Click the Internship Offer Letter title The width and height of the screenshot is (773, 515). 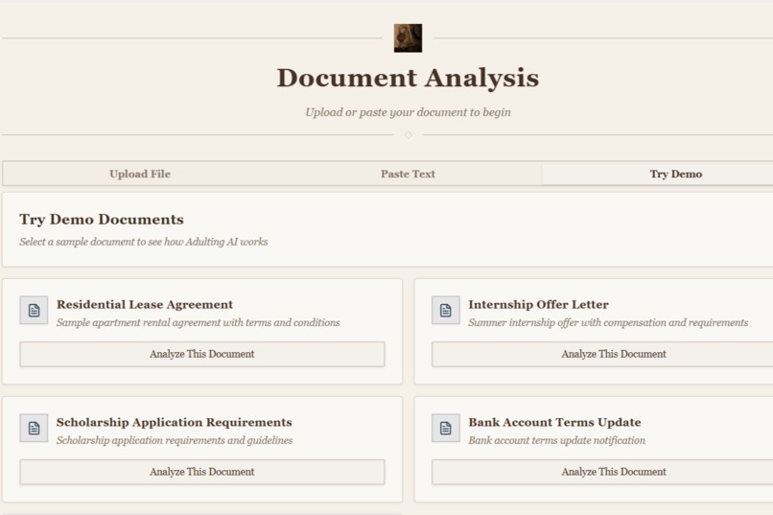click(x=538, y=305)
